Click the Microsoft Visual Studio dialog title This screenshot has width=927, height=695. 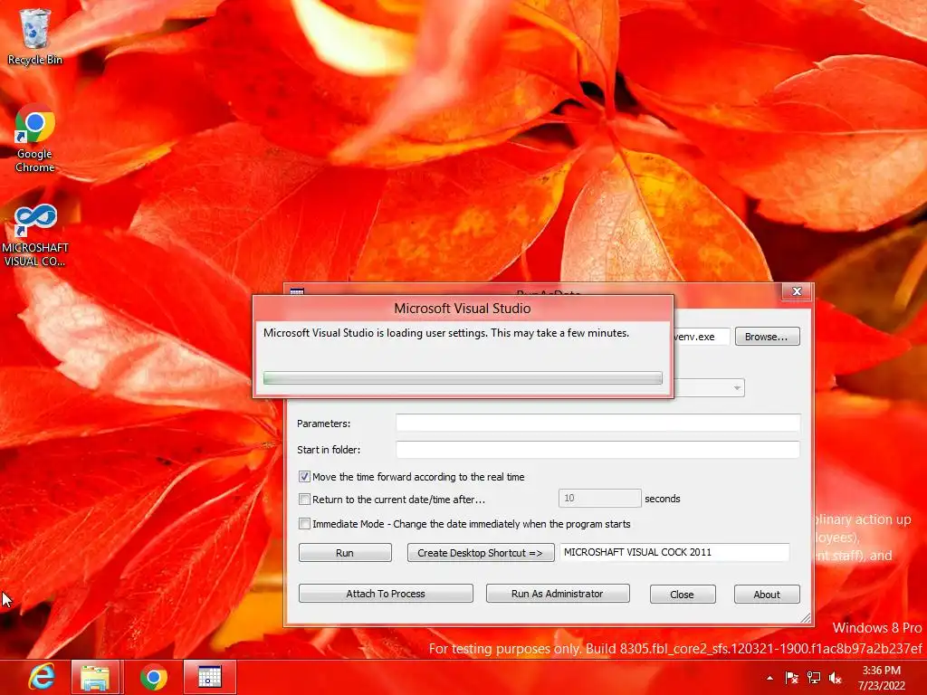[463, 309]
